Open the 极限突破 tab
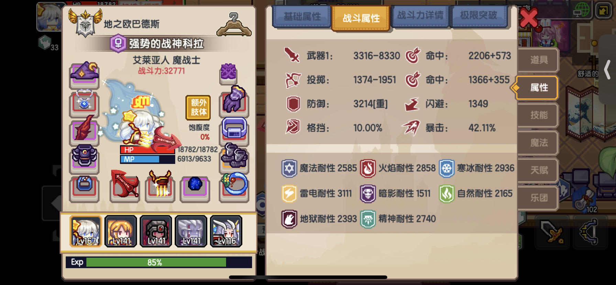This screenshot has width=616, height=285. [x=478, y=15]
